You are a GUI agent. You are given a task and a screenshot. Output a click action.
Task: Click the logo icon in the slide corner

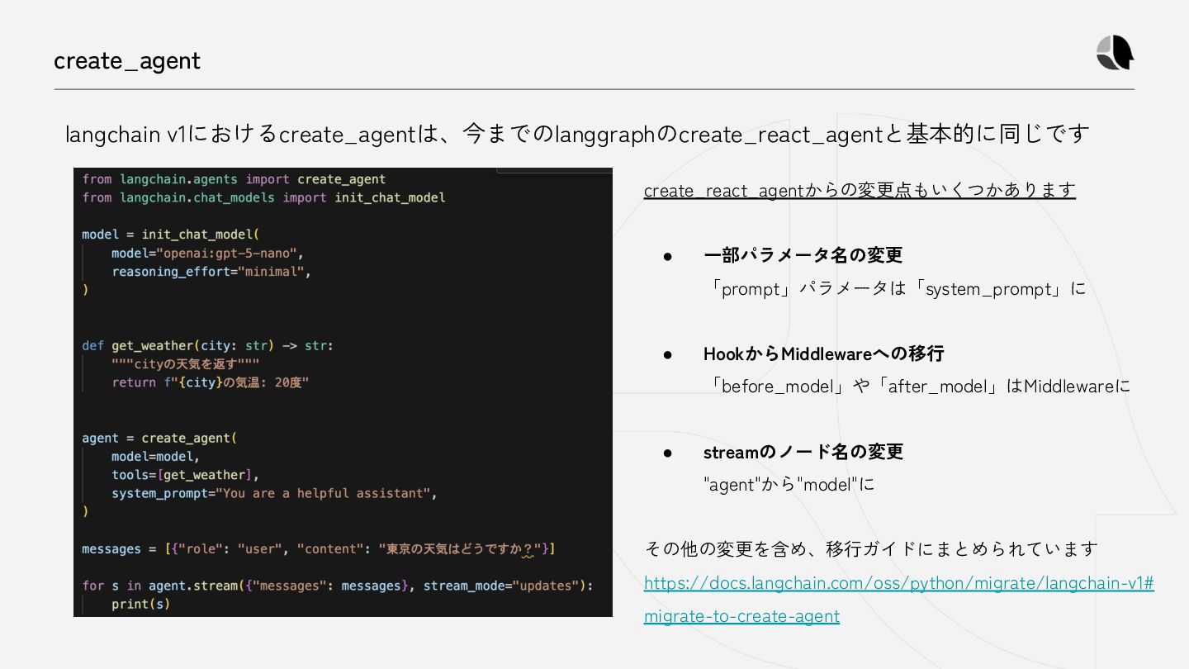pyautogui.click(x=1115, y=53)
